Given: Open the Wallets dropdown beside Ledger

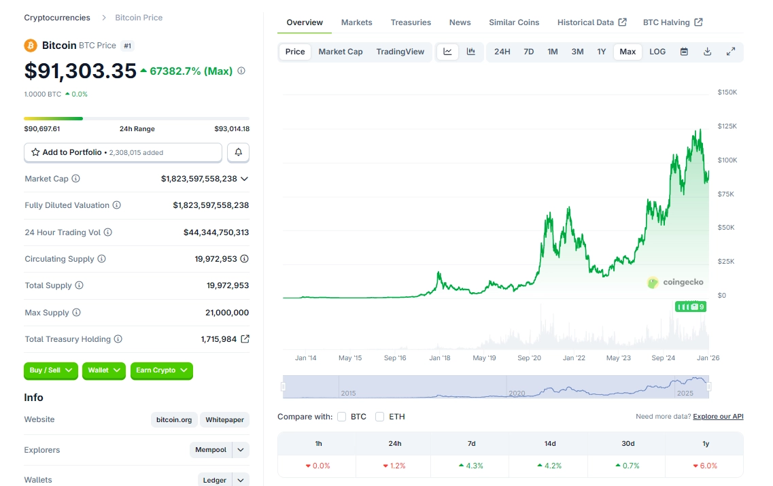Looking at the screenshot, I should point(239,479).
